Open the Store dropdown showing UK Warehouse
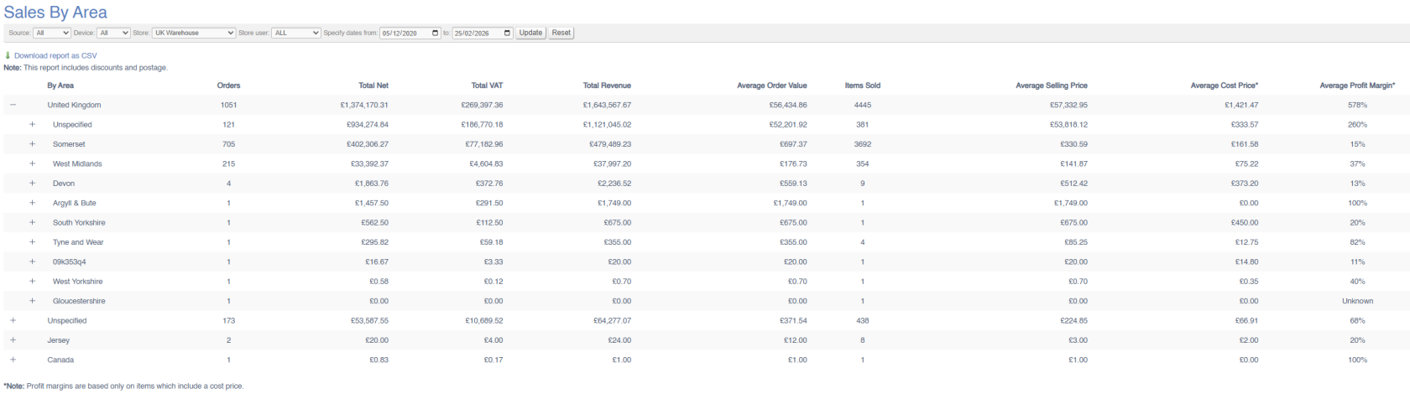The width and height of the screenshot is (1410, 404). pos(193,33)
